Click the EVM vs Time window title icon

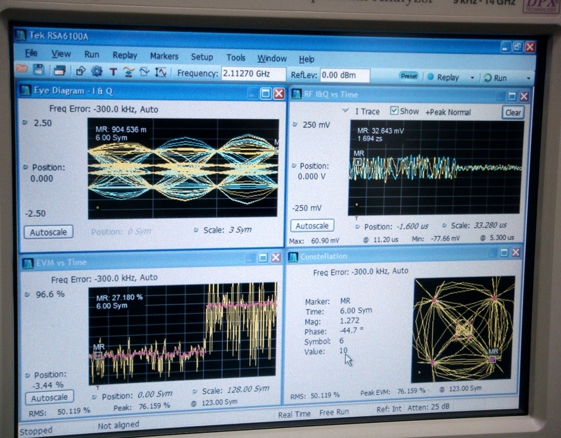pyautogui.click(x=28, y=263)
